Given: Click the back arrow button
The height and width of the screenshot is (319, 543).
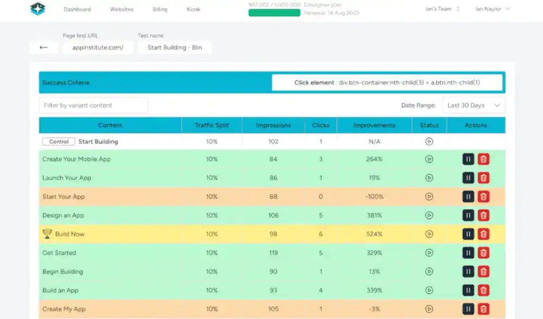Looking at the screenshot, I should click(44, 48).
